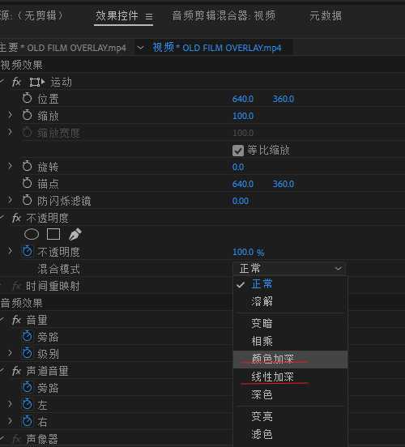Image resolution: width=405 pixels, height=447 pixels.
Task: Toggle the 旋转 stopwatch animation
Action: click(x=27, y=166)
